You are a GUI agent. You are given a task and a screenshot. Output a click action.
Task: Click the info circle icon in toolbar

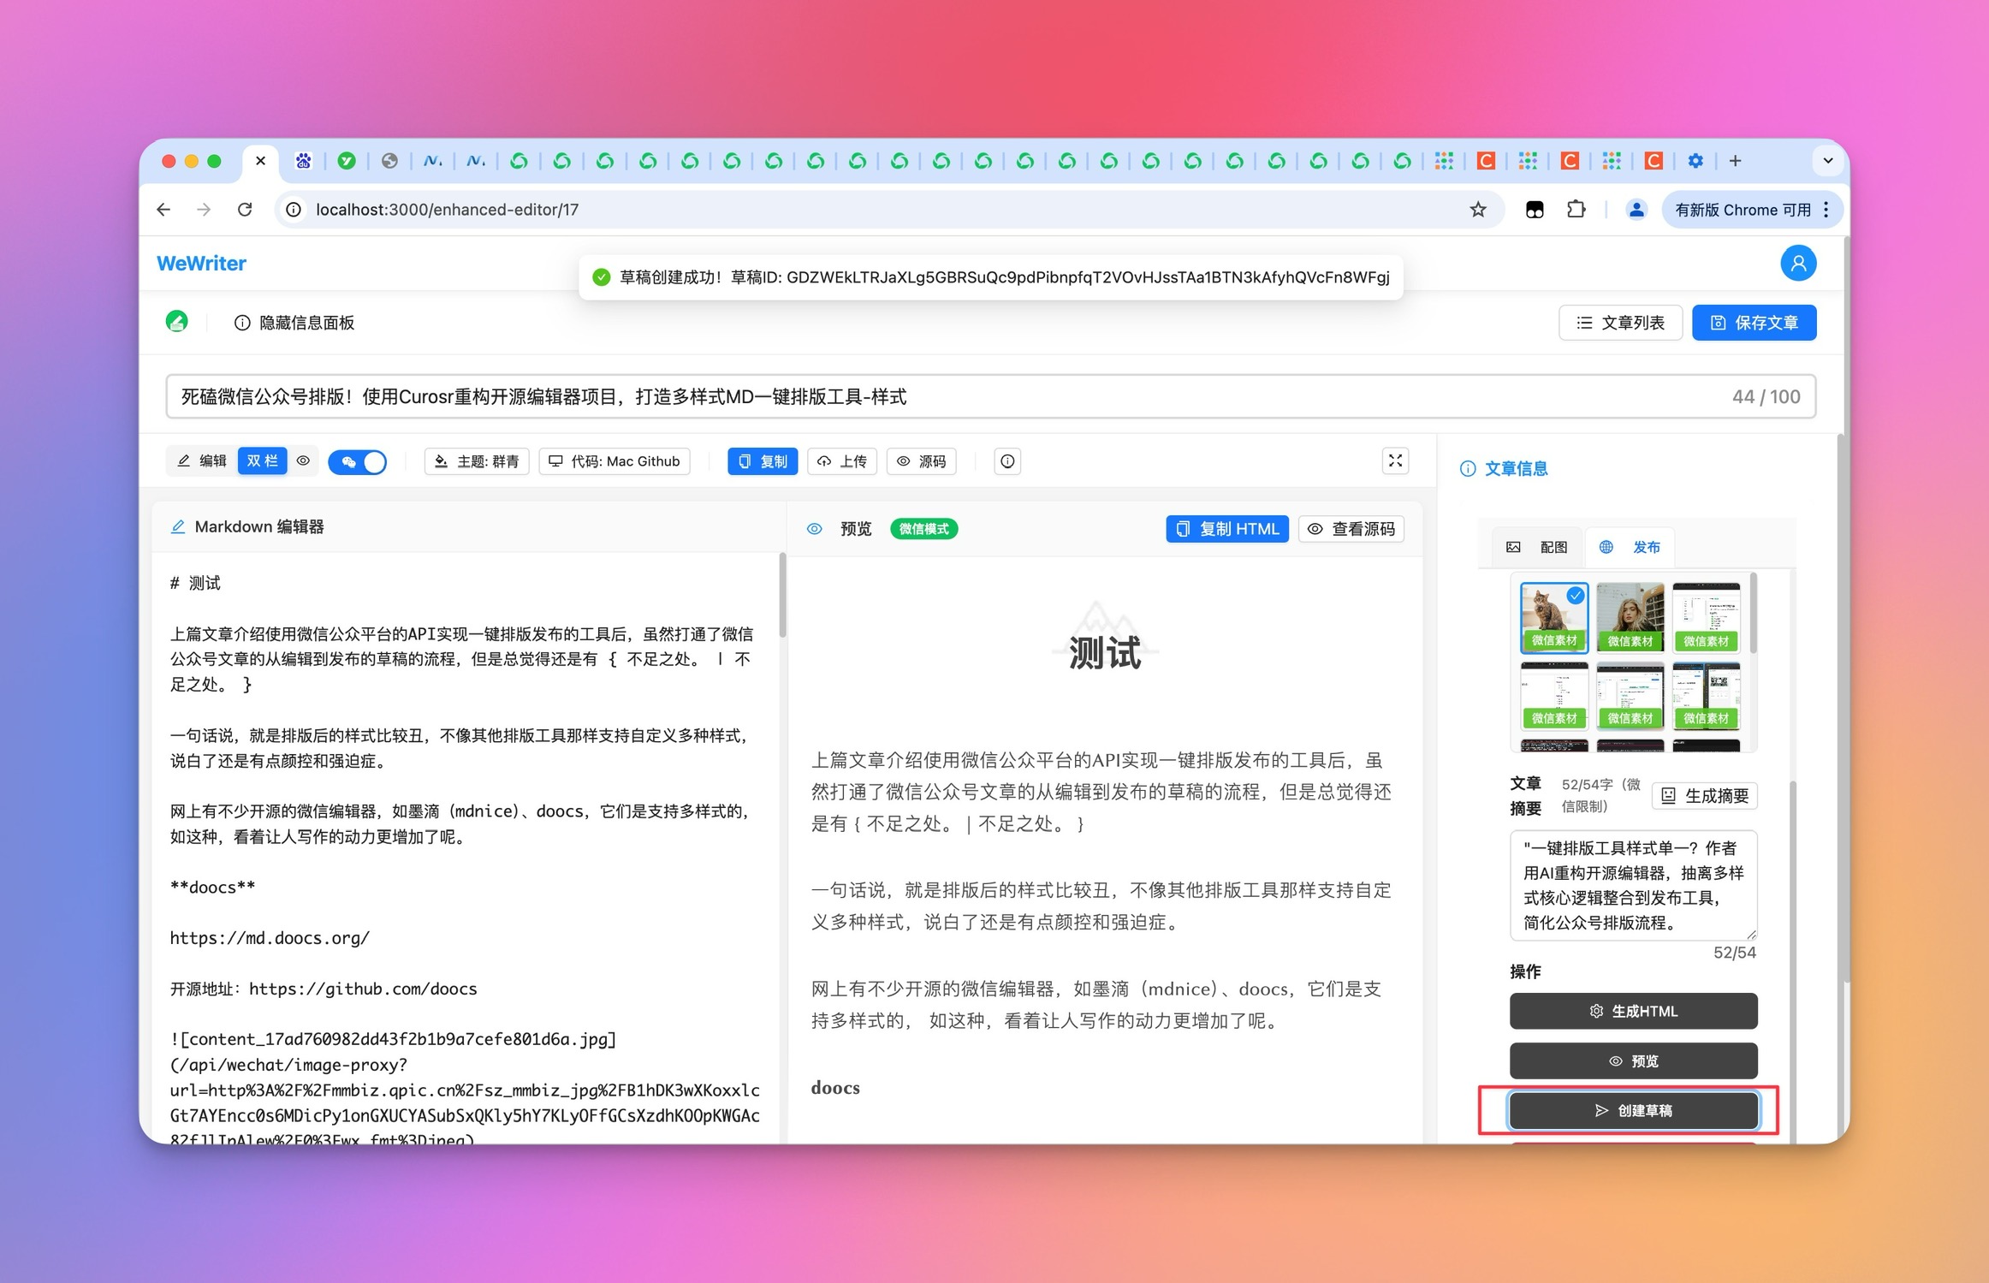(1007, 461)
